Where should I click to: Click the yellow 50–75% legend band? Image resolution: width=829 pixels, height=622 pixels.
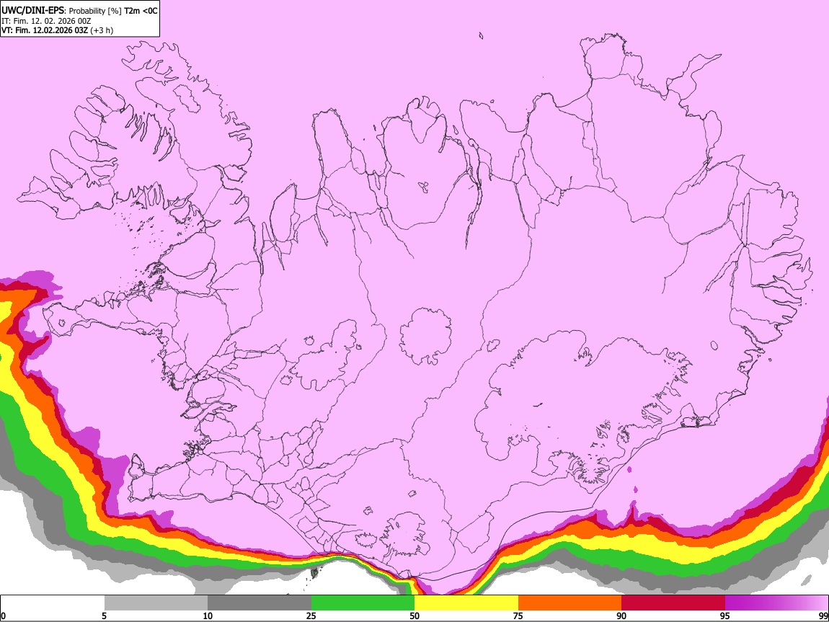tap(466, 603)
